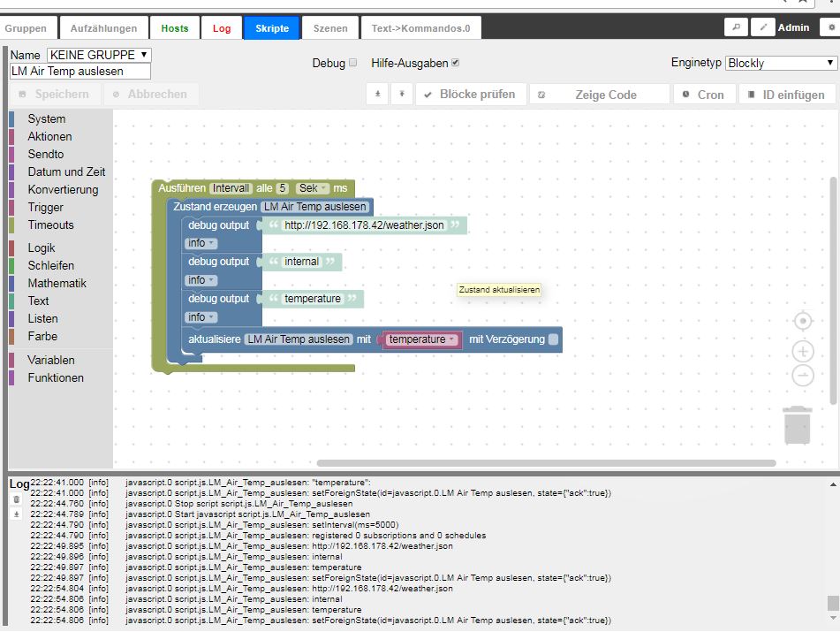This screenshot has height=632, width=840.
Task: Open the System block category
Action: click(x=47, y=119)
